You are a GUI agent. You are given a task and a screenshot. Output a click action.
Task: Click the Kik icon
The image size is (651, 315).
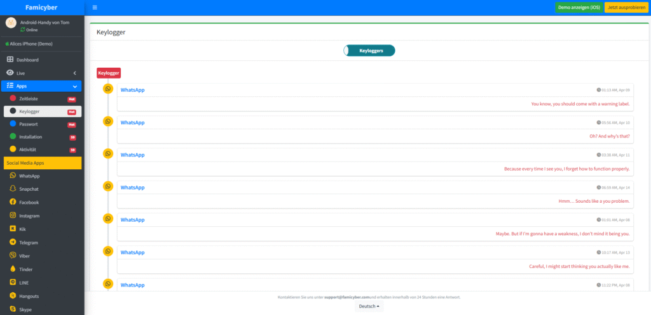coord(13,229)
